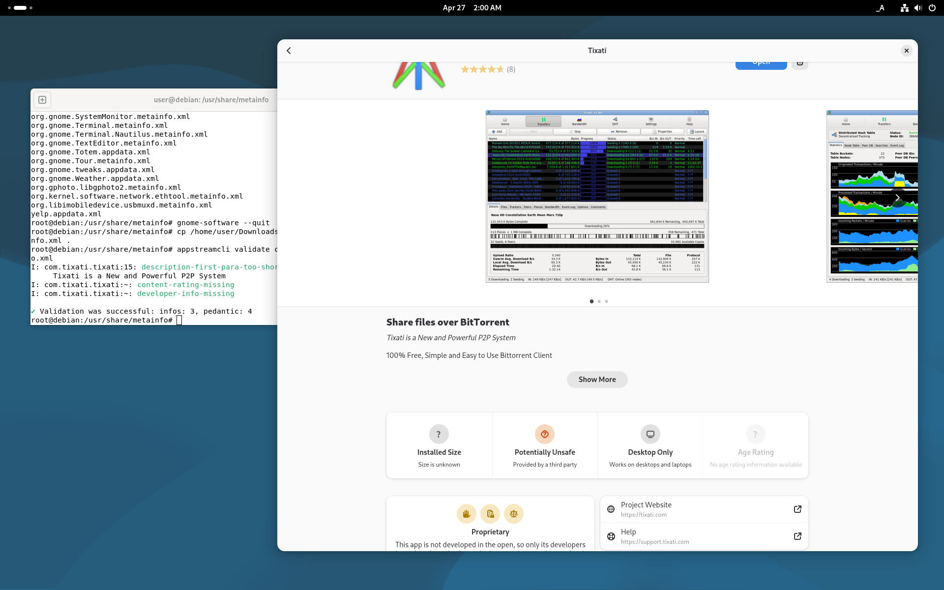Click the Potentially Unsafe warning icon
Screen dimensions: 944x590
click(545, 434)
